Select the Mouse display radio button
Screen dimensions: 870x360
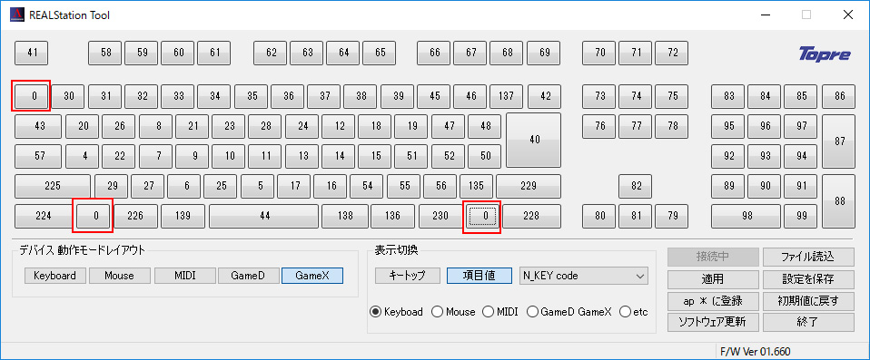[x=453, y=312]
